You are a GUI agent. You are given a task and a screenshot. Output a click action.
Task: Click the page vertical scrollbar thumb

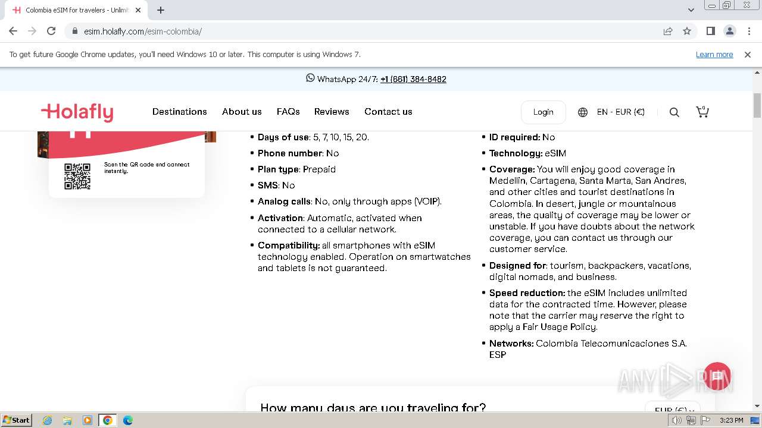point(757,105)
